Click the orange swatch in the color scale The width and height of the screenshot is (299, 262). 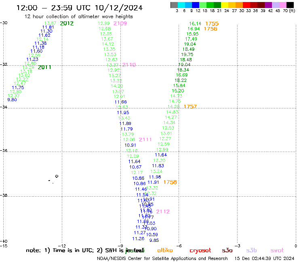239,5
